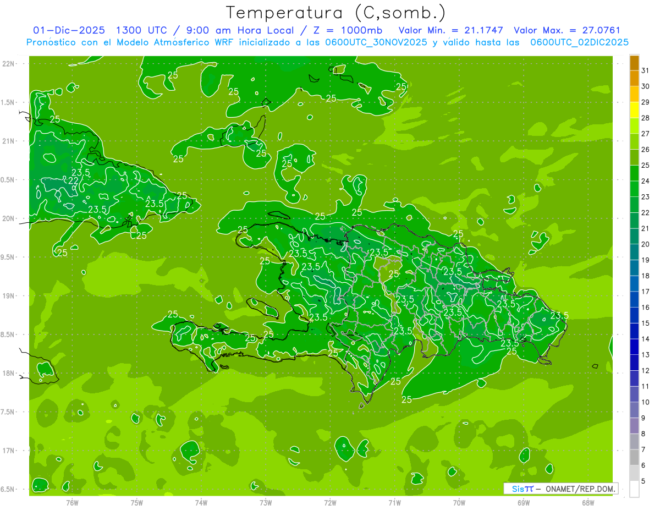Click the 18N latitude axis label
The image size is (660, 510).
[8, 373]
